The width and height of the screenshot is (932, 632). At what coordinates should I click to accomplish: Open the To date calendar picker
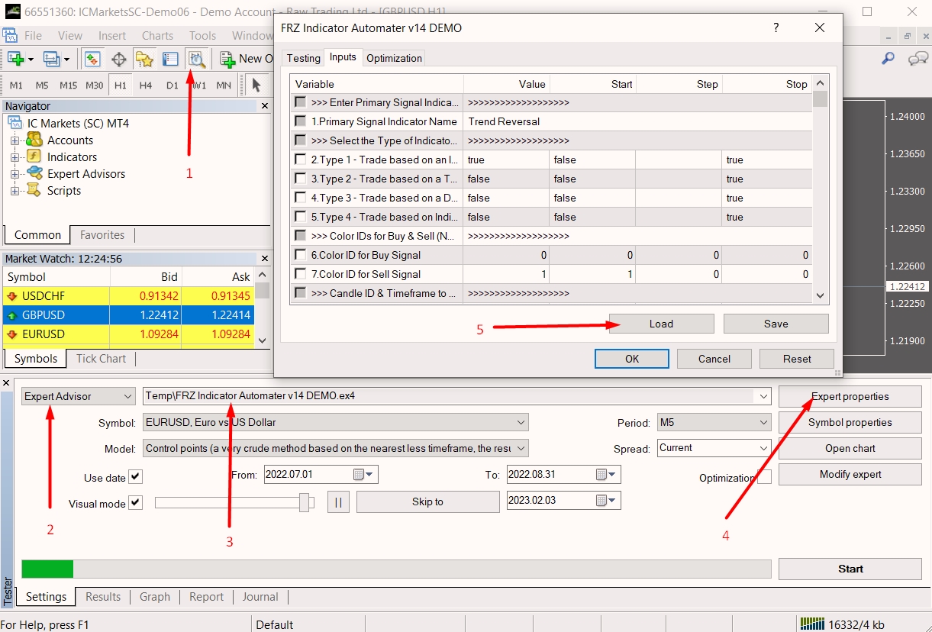point(605,475)
